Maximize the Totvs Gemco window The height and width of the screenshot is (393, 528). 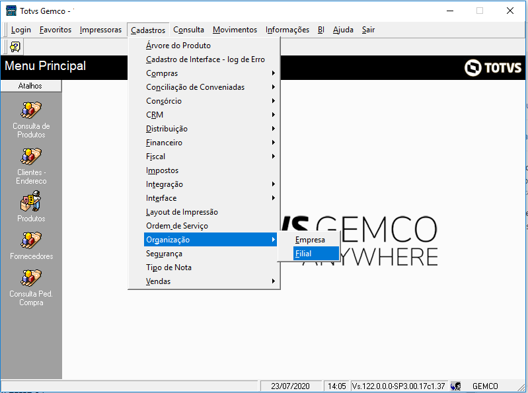point(480,11)
